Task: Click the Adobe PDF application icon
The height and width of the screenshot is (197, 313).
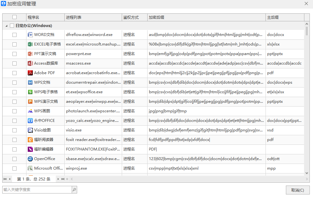Action: (x=30, y=73)
